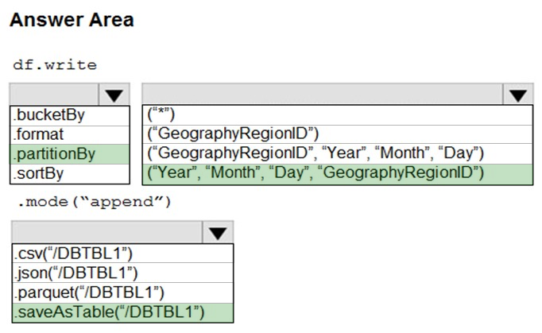Select the .parquet("/DBTBL1") option

pos(122,293)
